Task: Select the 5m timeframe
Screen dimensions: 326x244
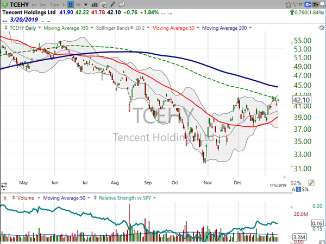Action: tap(43, 5)
